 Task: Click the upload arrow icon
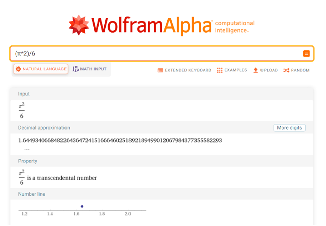tap(256, 70)
